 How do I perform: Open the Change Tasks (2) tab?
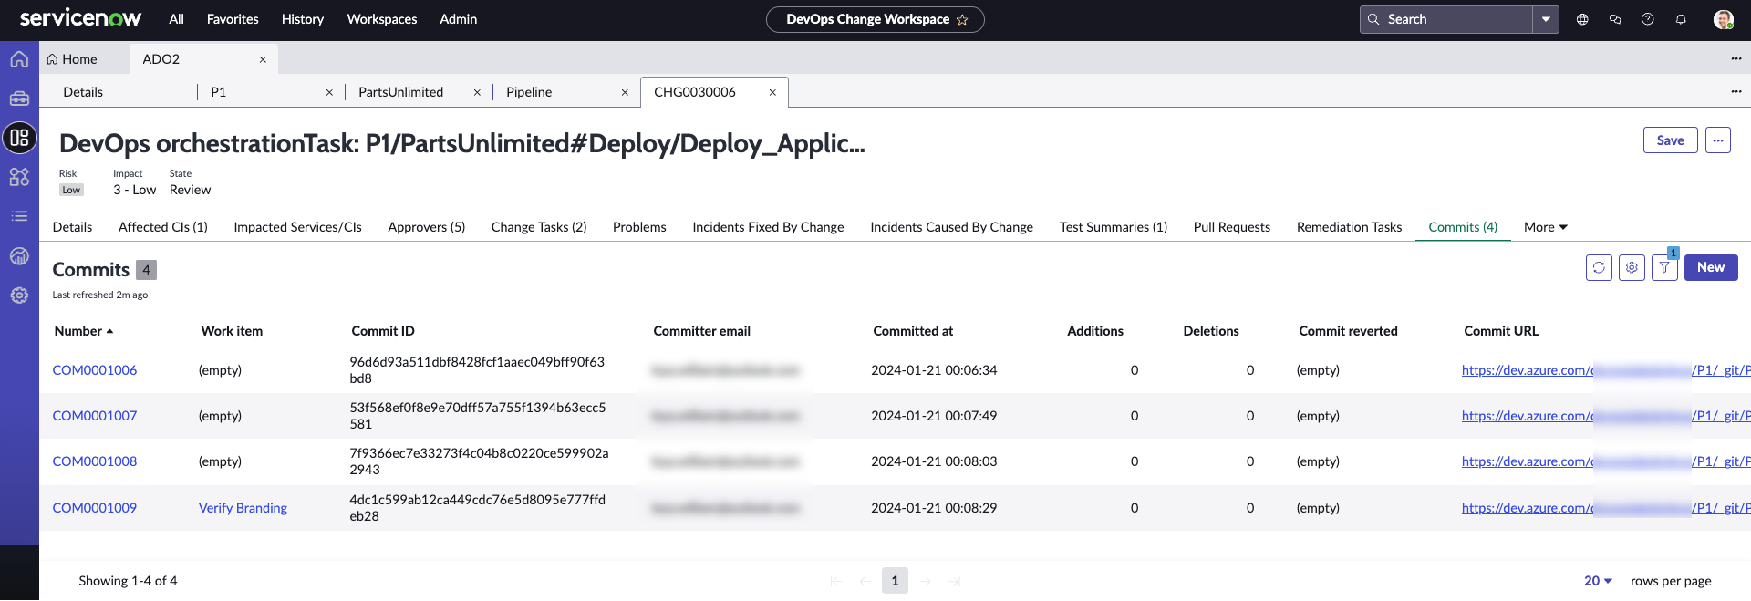[x=539, y=227]
